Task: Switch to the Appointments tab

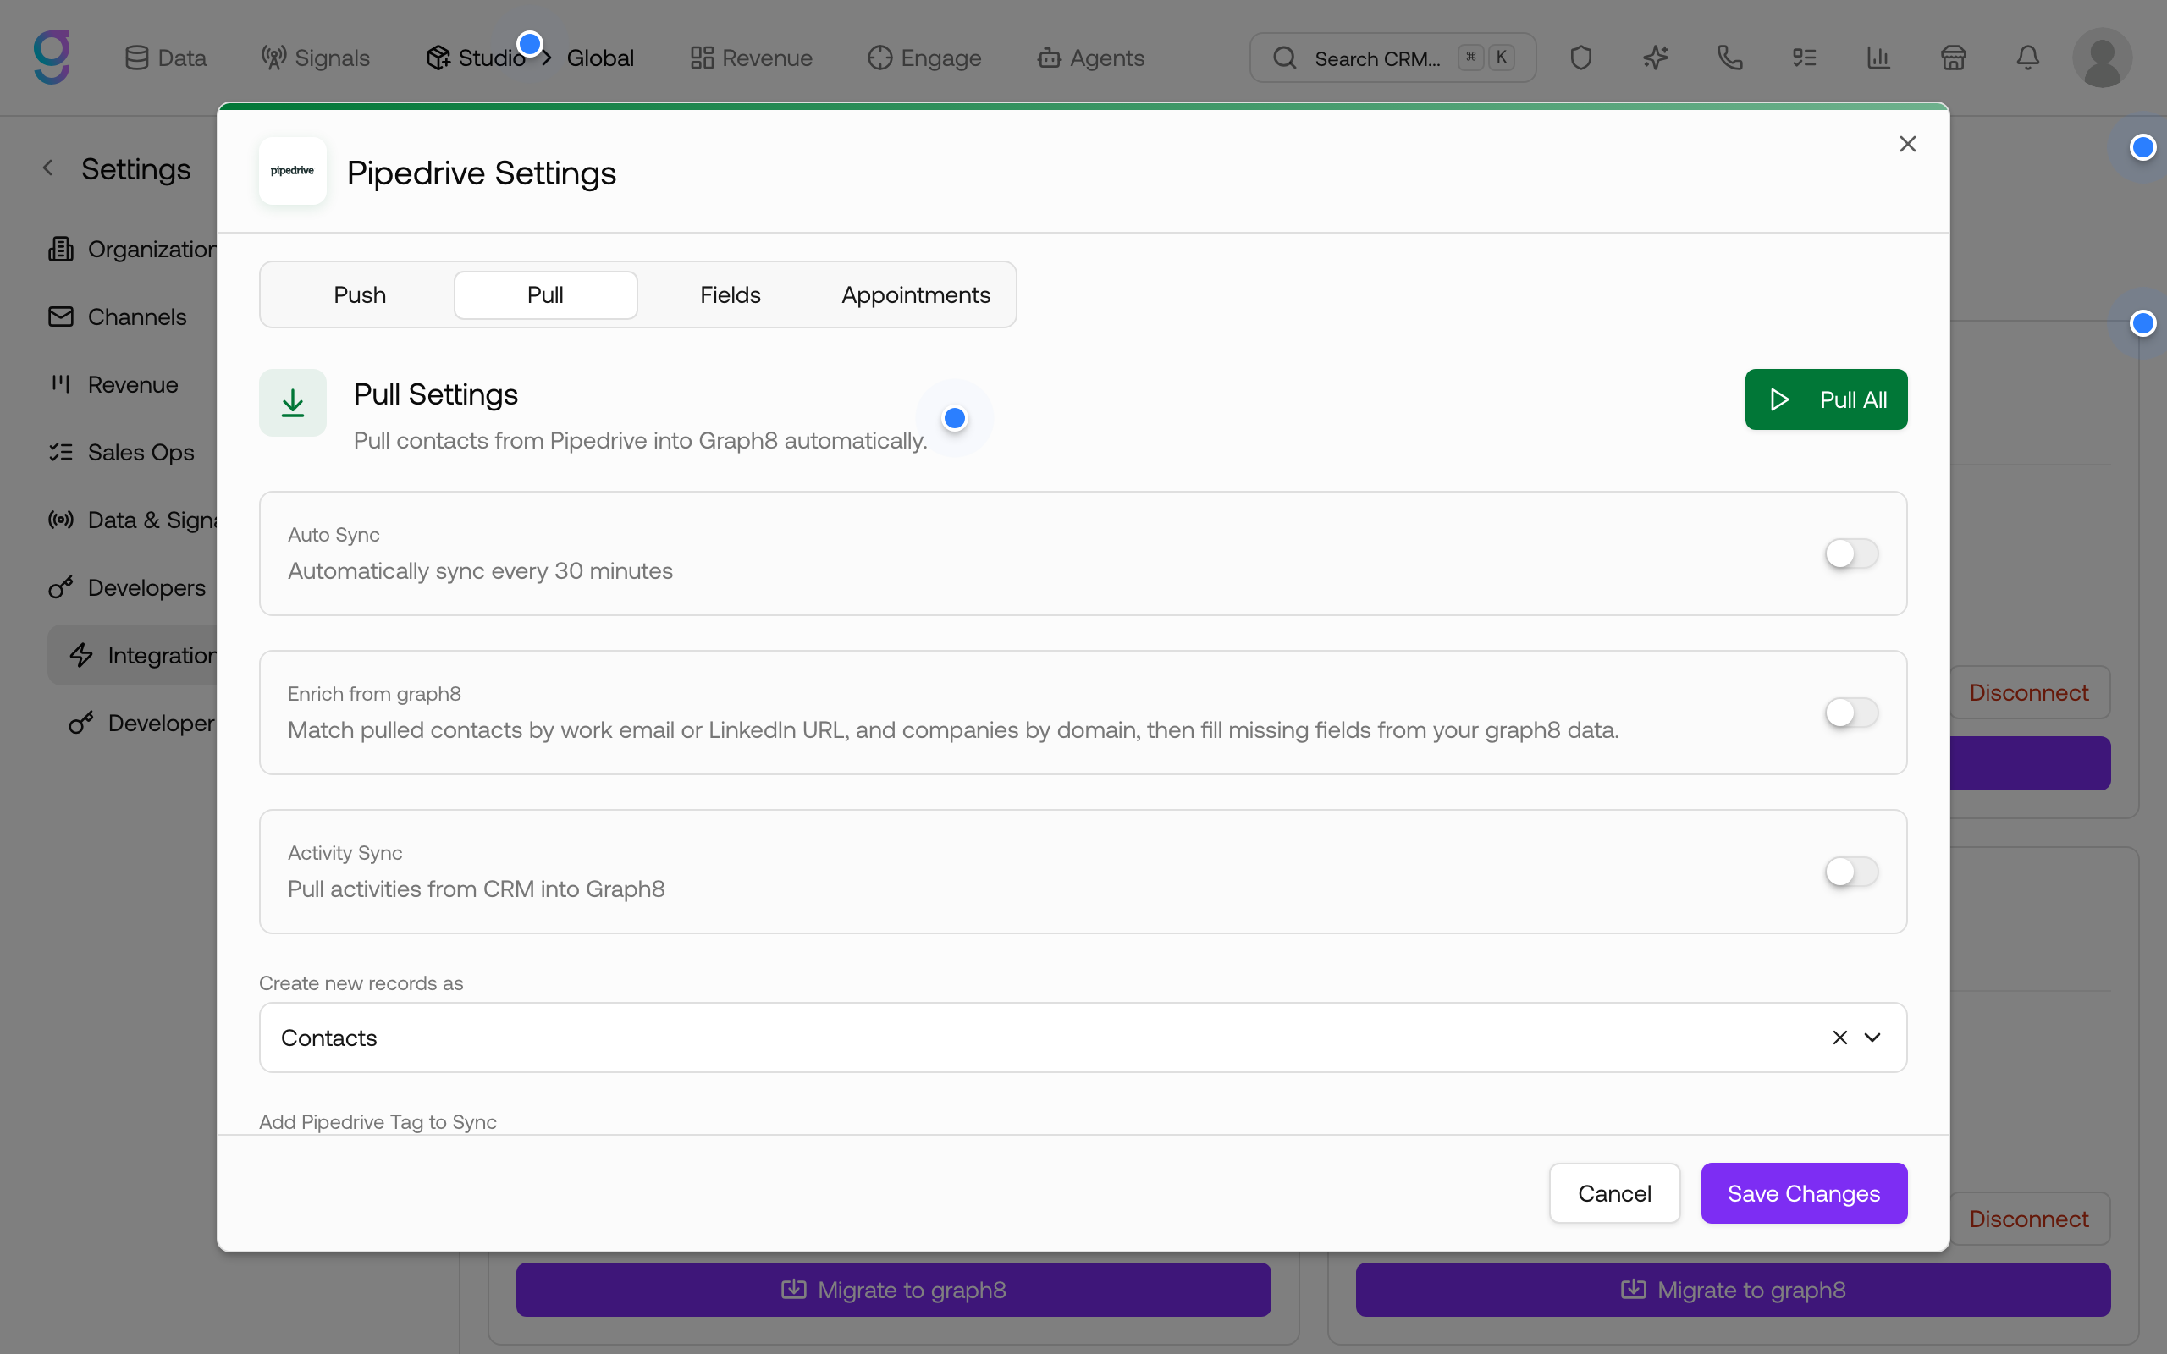Action: coord(915,294)
